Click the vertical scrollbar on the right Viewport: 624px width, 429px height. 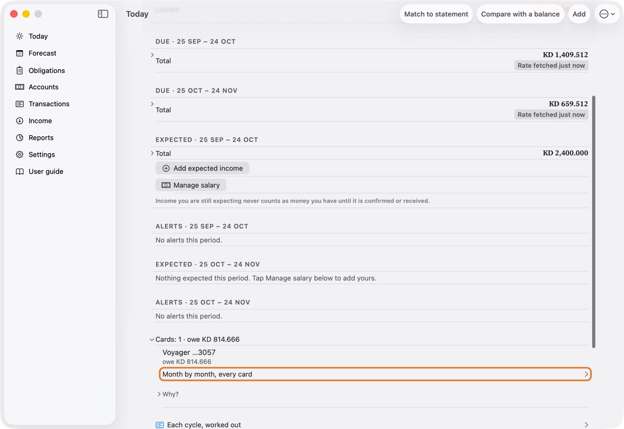593,221
